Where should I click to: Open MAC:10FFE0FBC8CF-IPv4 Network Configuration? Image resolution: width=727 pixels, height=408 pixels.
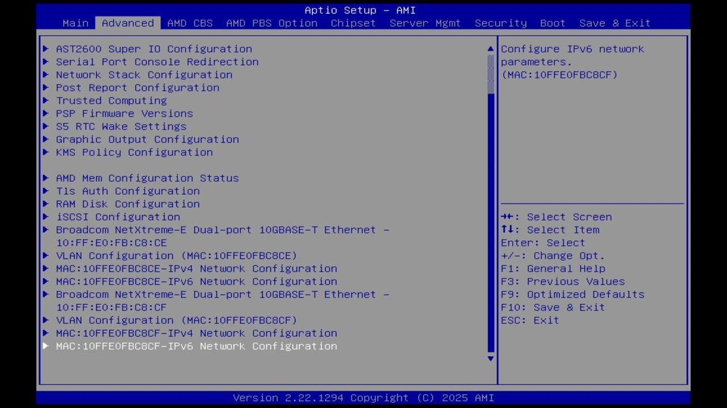click(196, 333)
